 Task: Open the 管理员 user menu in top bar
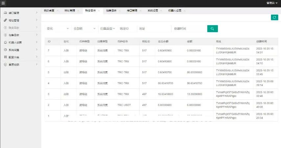(272, 3)
